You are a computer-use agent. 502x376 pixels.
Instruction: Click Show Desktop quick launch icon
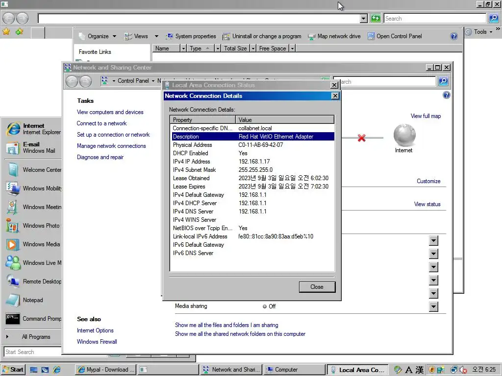[x=33, y=370]
